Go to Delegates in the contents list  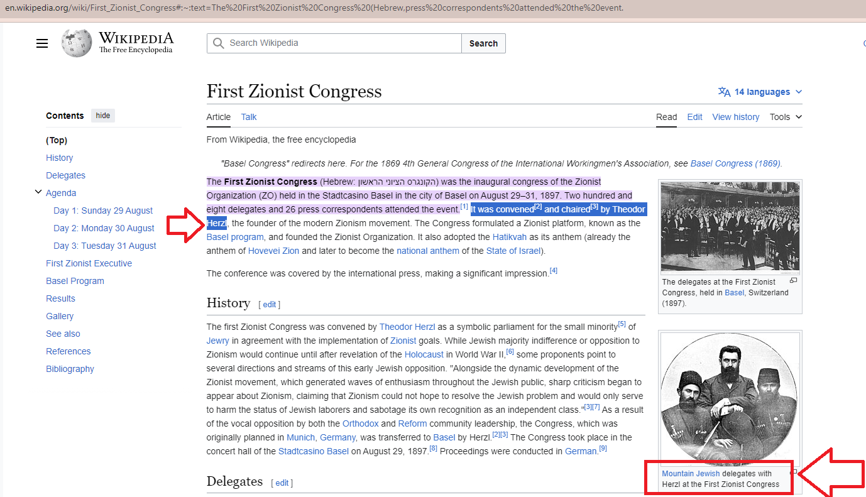click(x=66, y=175)
